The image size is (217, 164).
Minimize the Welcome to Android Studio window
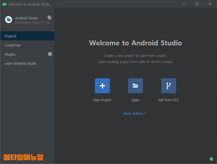184,4
